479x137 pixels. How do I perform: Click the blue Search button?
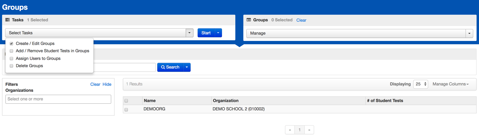pos(170,67)
